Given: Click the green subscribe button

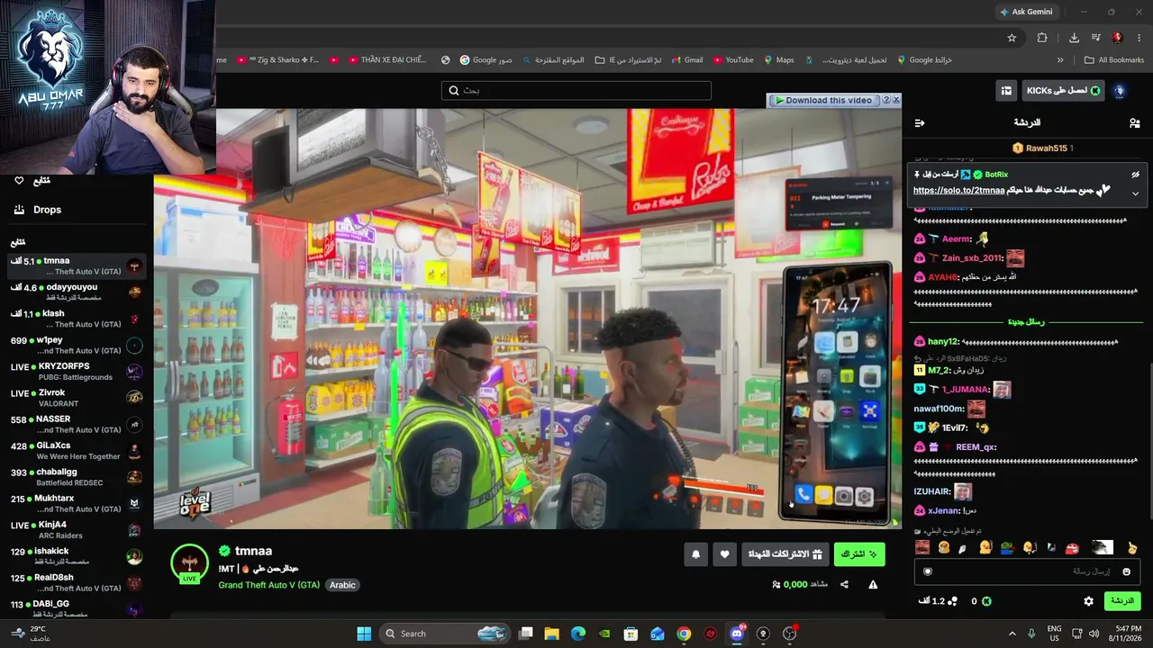Looking at the screenshot, I should (x=859, y=554).
